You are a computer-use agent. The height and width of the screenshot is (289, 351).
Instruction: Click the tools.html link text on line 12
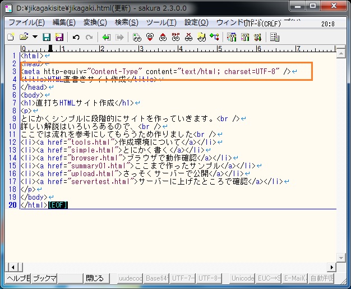[x=90, y=143]
